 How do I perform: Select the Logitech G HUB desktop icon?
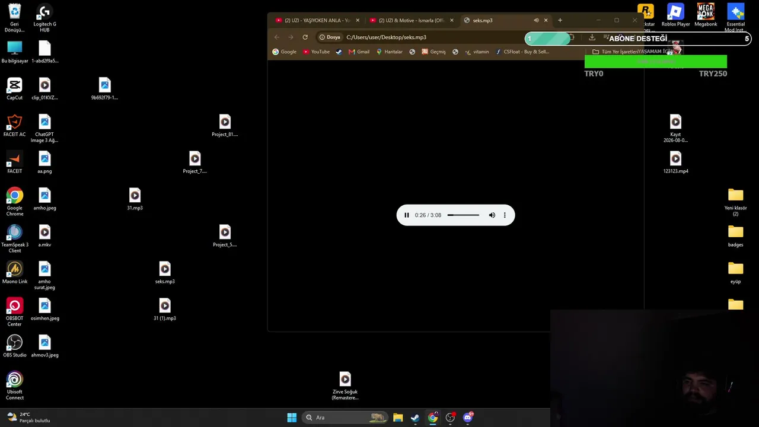pyautogui.click(x=44, y=19)
